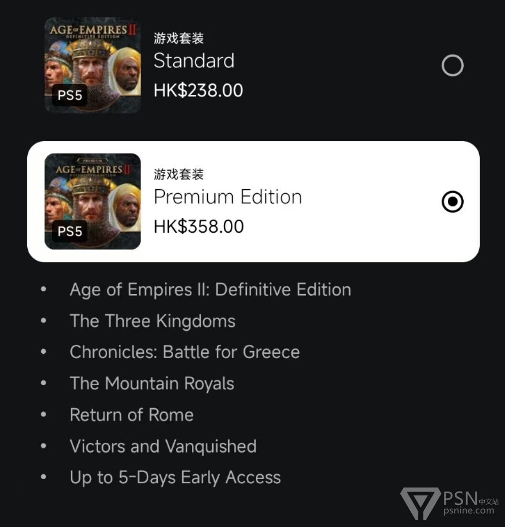
Task: Select the Standard edition radio button
Action: point(452,65)
